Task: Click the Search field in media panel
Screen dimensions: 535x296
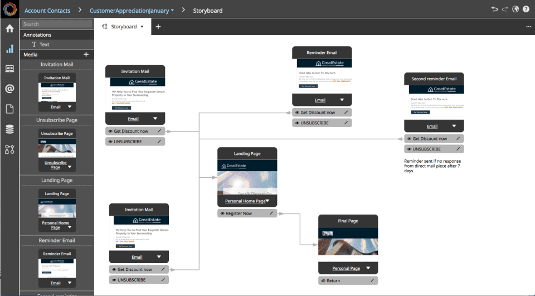Action: tap(56, 24)
